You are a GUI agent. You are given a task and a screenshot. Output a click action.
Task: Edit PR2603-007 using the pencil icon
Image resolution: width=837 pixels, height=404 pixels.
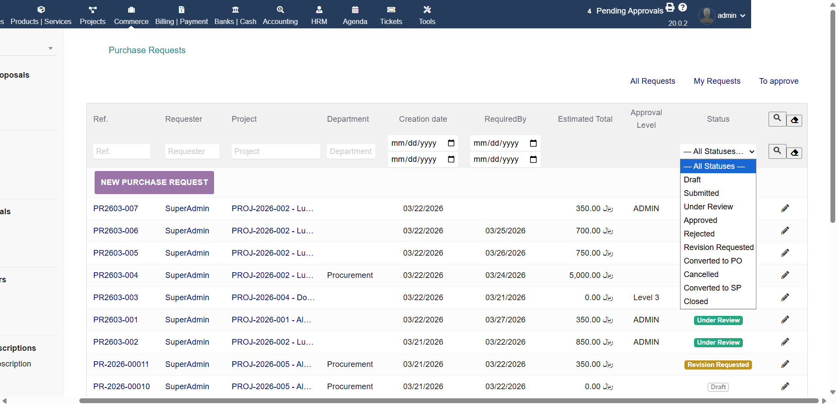[x=785, y=209]
